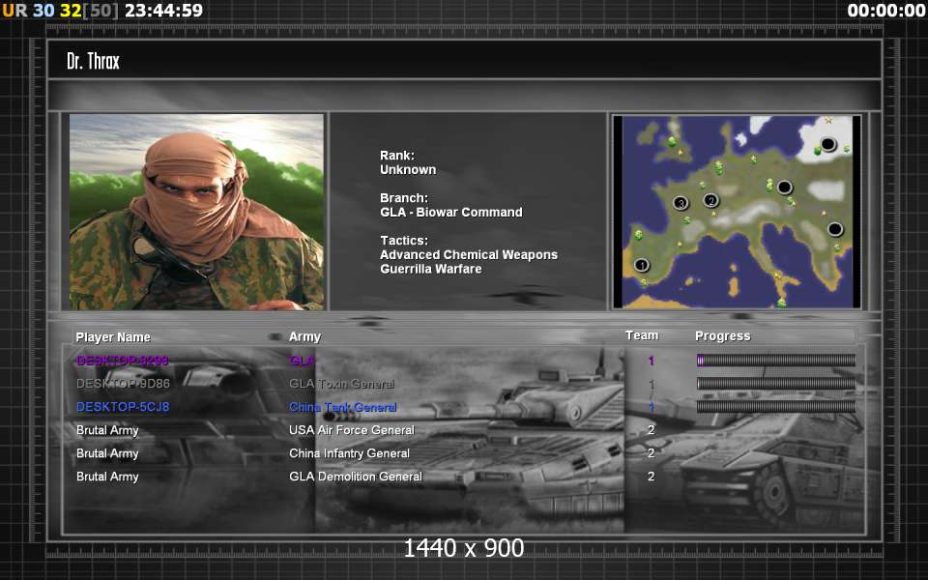Select the purple player name in the first row

point(123,361)
